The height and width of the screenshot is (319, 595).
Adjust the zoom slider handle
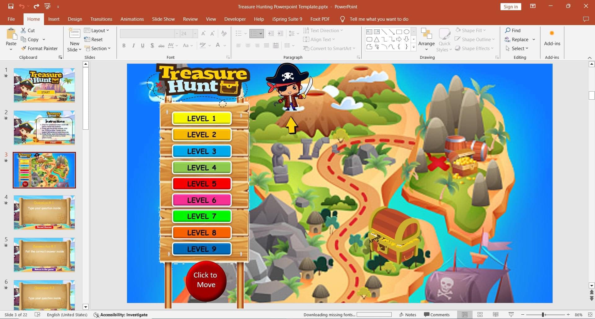click(x=543, y=315)
